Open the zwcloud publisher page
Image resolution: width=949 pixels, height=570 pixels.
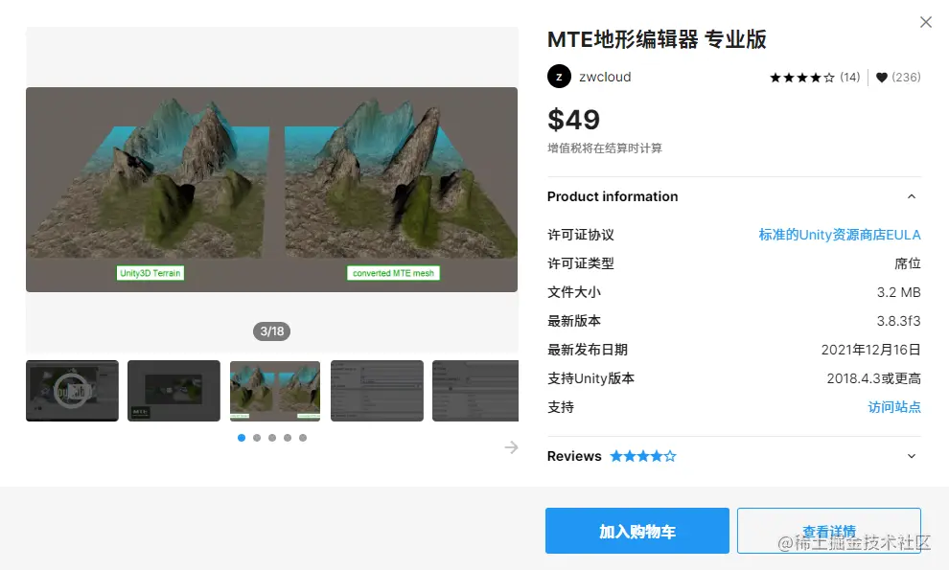(605, 77)
